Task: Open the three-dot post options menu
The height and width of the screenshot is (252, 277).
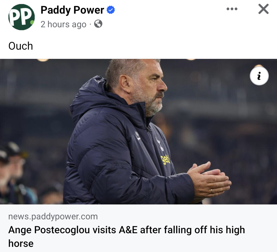Action: click(232, 9)
